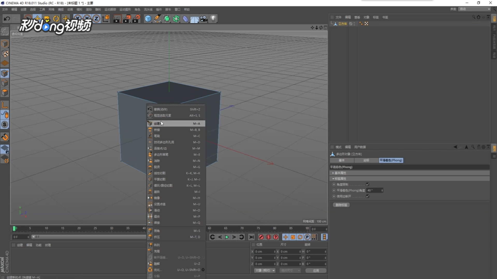Viewport: 497px width, 279px height.
Task: Toggle Autokeying red button
Action: 268,237
